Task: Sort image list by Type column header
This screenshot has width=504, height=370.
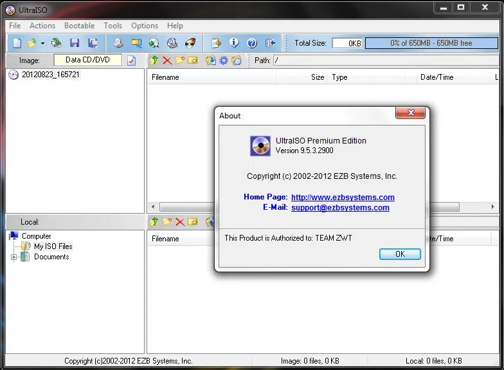Action: coord(366,77)
